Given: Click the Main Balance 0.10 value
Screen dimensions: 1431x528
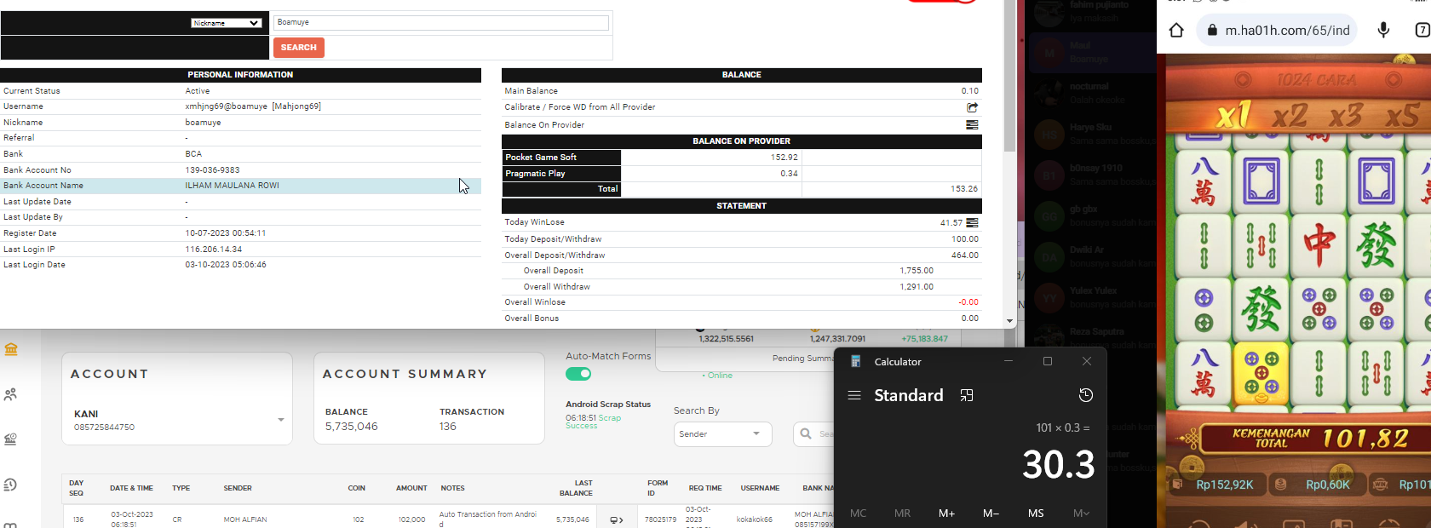Looking at the screenshot, I should [970, 91].
